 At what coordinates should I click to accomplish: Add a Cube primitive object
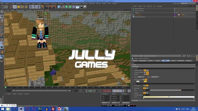(x=59, y=7)
